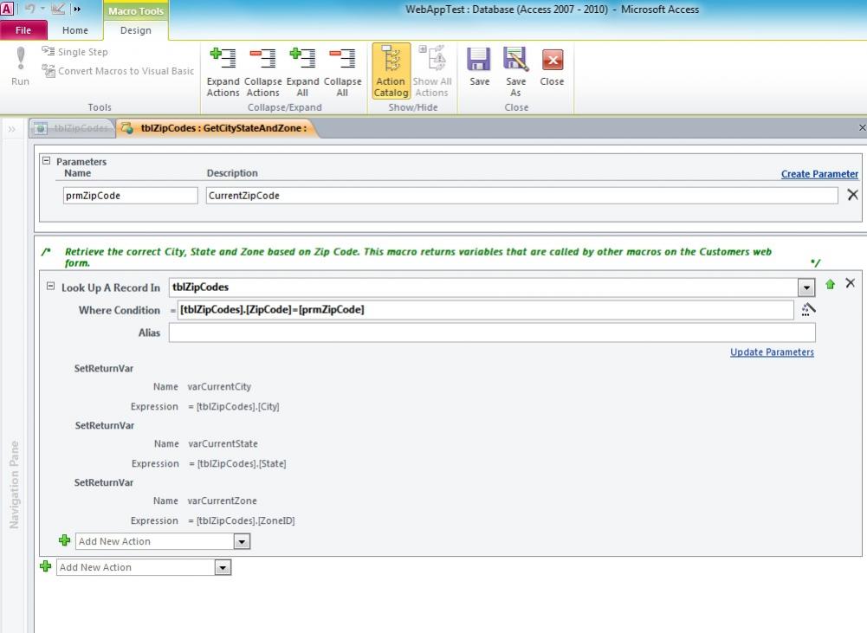
Task: Click the Navigation Pane vertical label
Action: click(15, 485)
